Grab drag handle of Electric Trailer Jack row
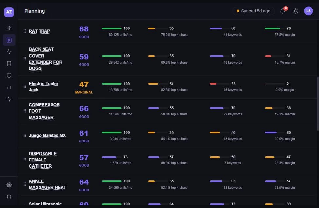The height and width of the screenshot is (208, 319). point(25,86)
